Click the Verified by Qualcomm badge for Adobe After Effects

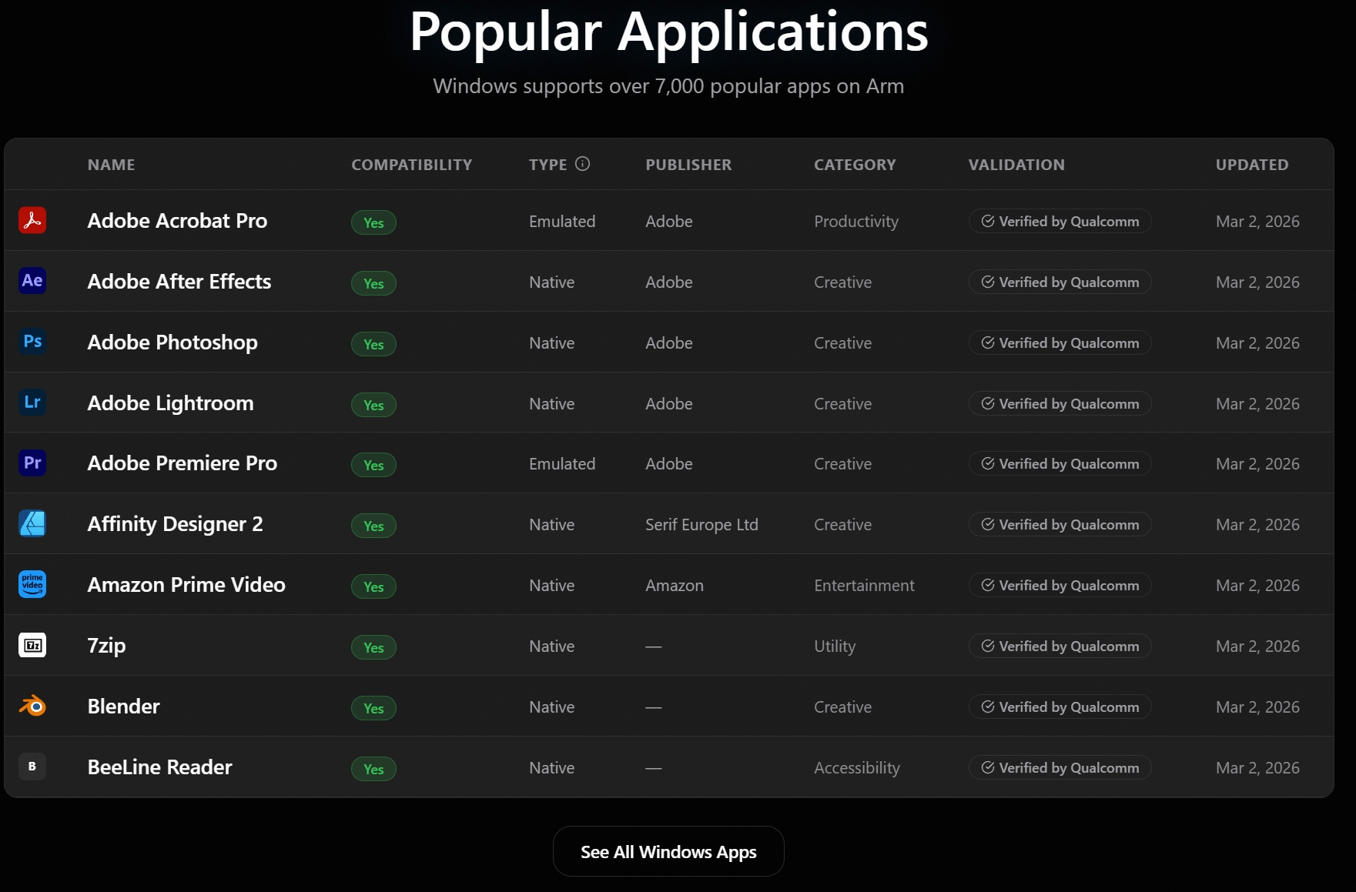tap(1060, 282)
